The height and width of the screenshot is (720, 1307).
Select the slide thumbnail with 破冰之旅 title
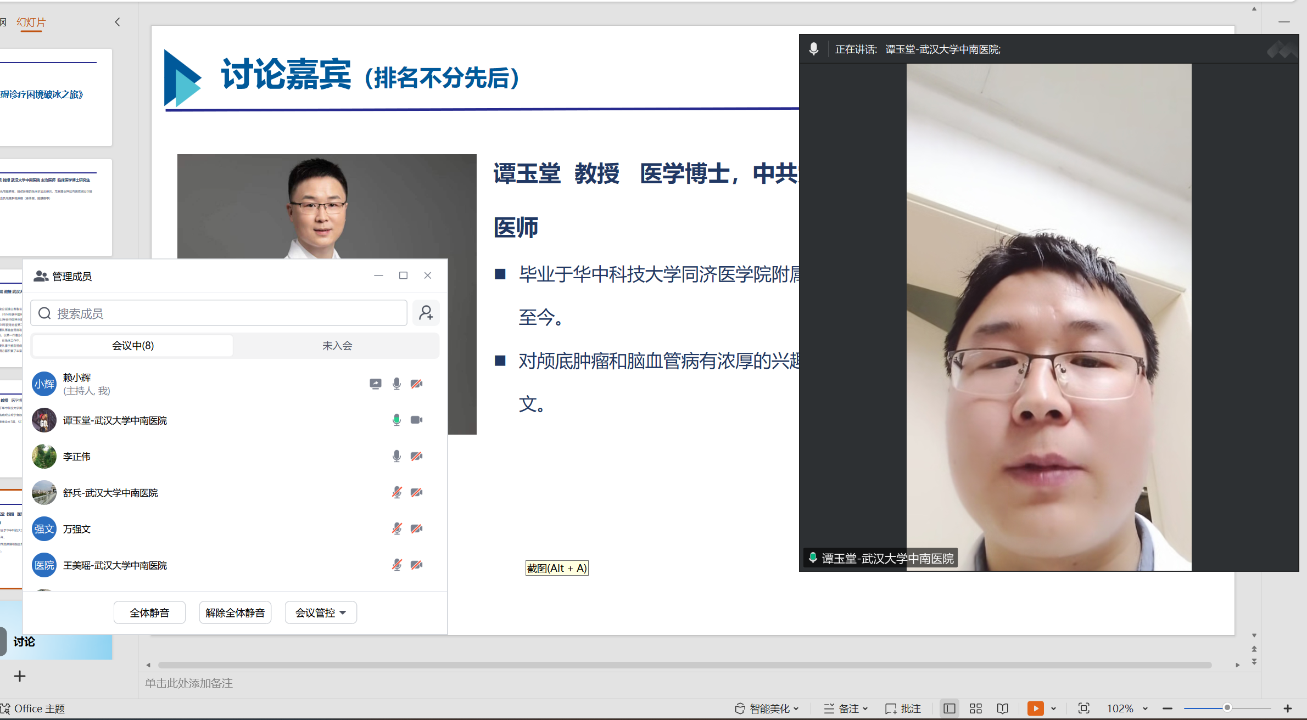56,97
